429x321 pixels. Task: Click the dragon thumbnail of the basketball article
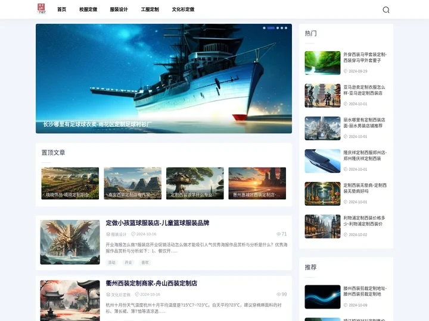(x=70, y=242)
